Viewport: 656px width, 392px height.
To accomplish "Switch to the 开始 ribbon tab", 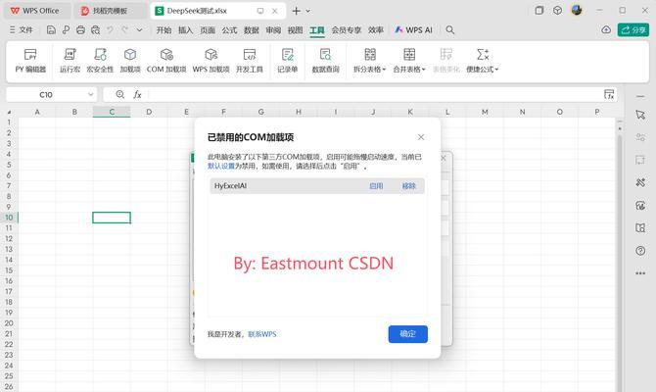I will [x=164, y=30].
